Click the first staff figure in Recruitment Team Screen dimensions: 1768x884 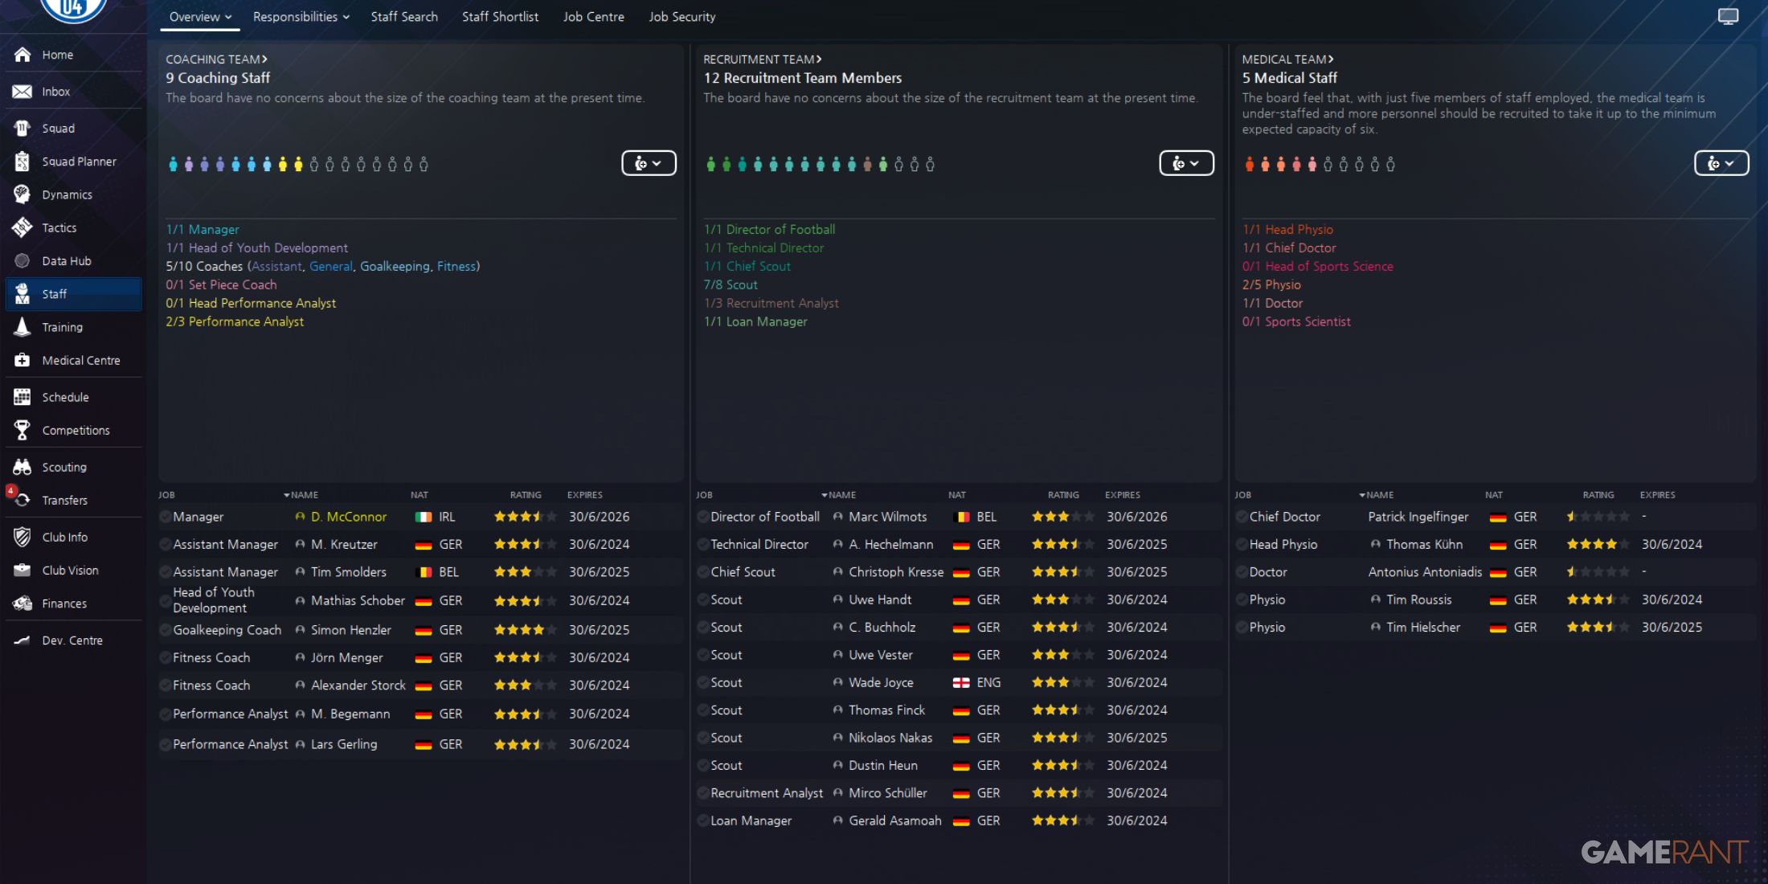pyautogui.click(x=710, y=164)
